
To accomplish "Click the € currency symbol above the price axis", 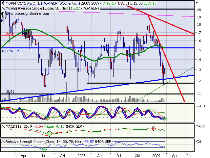I will coord(197,3).
